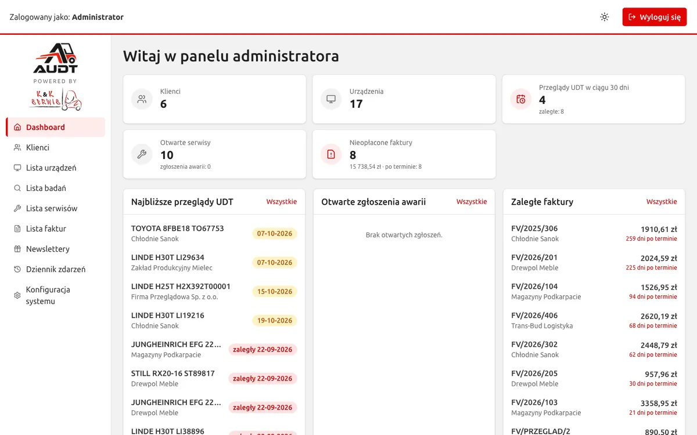
Task: Click the K&K Serwis logo
Action: (56, 99)
